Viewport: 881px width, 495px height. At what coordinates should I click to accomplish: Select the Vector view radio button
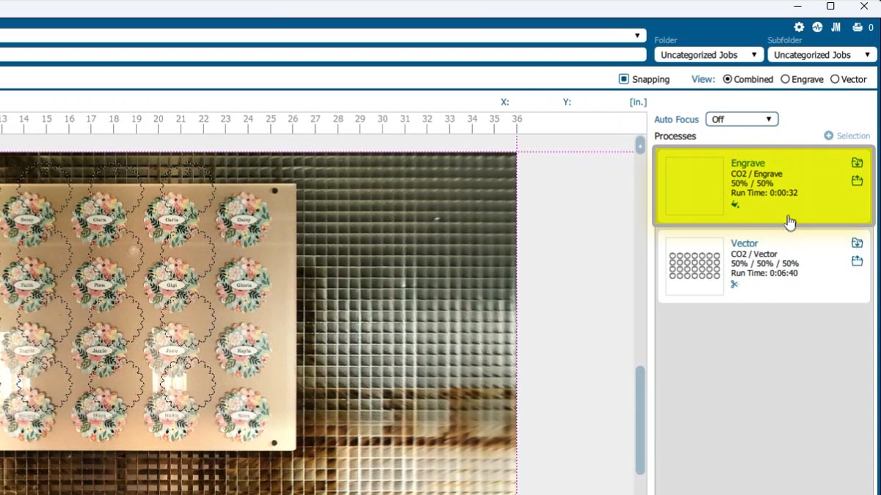tap(835, 79)
